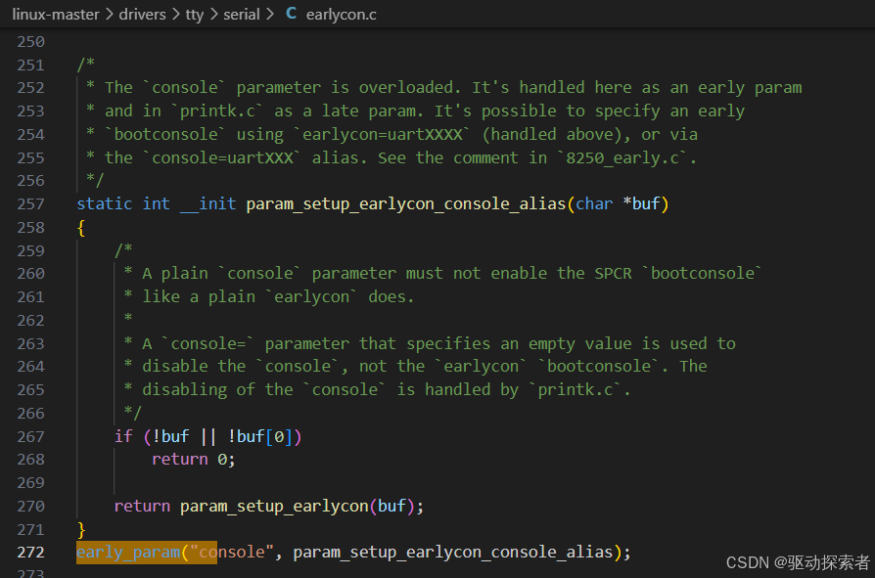Click `console=` in comment line 263
The height and width of the screenshot is (578, 875).
tap(208, 344)
